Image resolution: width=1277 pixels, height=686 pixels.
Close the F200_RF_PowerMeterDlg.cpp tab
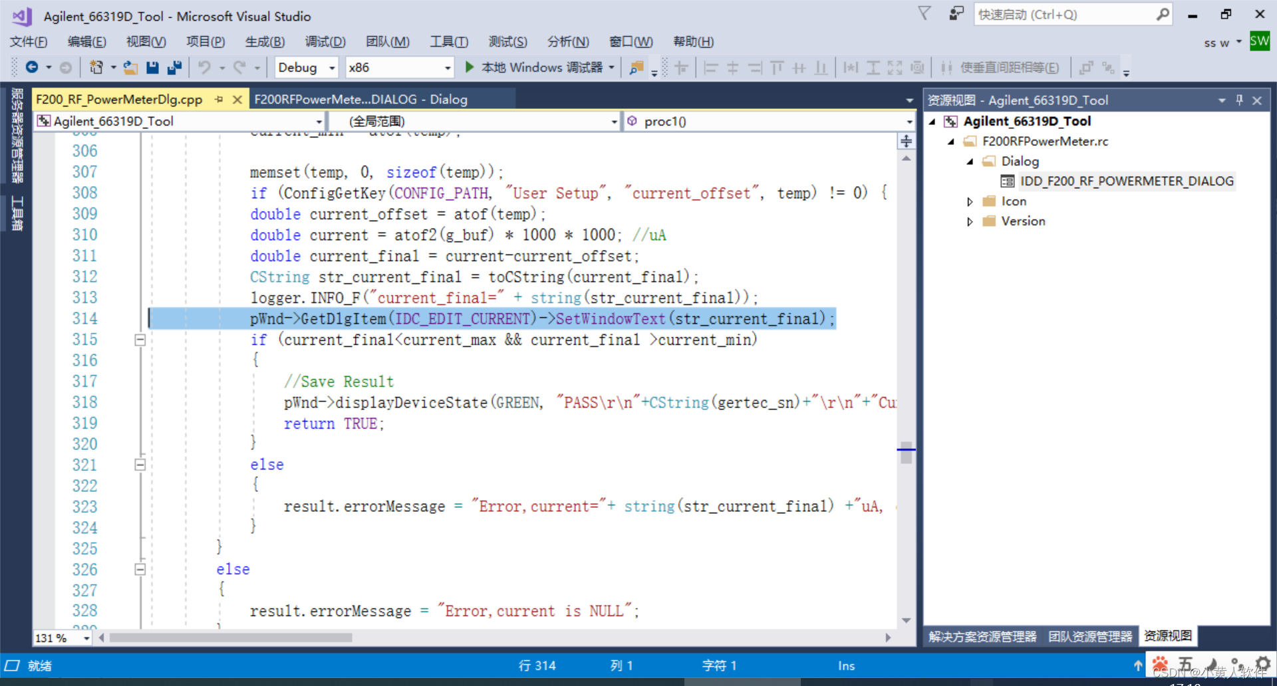[237, 99]
